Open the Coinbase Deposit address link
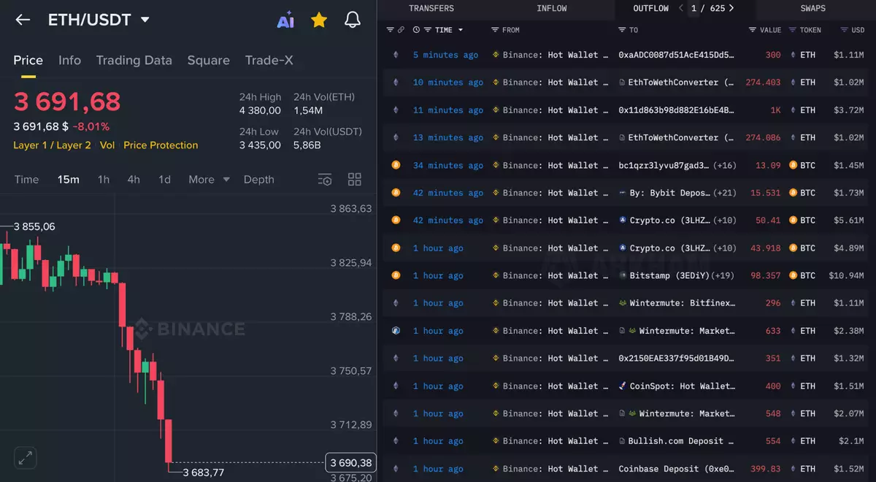The height and width of the screenshot is (482, 876). click(x=676, y=469)
